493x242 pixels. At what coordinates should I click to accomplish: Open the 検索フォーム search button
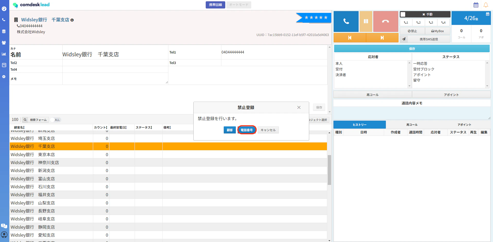point(35,120)
